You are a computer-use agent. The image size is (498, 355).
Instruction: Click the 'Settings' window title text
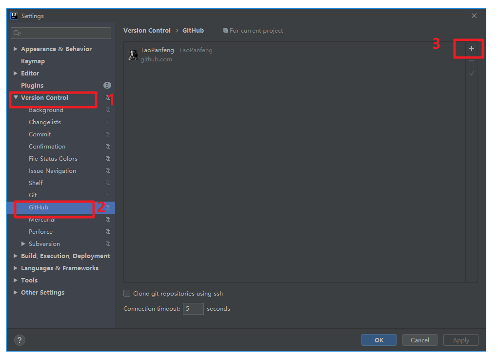[x=33, y=16]
